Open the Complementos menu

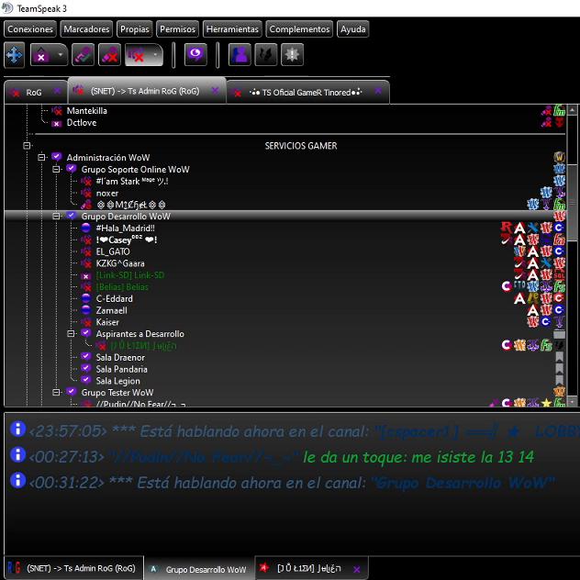coord(299,29)
